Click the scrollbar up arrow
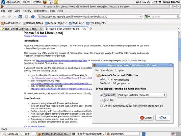This screenshot has width=181, height=136. tap(179, 32)
